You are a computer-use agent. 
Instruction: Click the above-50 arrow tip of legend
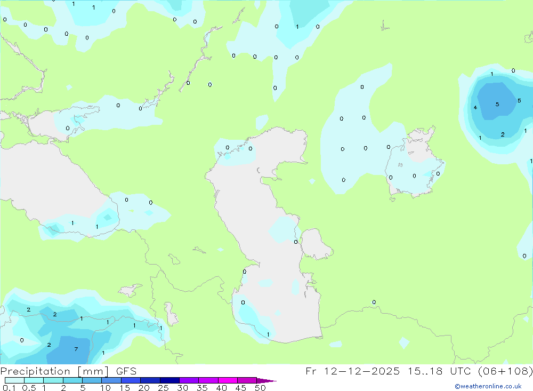point(267,381)
